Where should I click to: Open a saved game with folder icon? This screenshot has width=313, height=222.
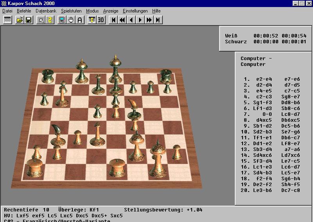point(20,20)
